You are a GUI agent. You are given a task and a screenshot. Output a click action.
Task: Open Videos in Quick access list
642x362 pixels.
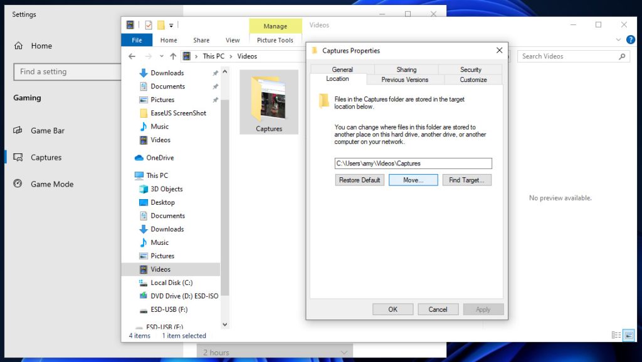coord(160,140)
